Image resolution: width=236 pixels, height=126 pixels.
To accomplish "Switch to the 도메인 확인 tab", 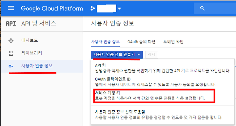I will (x=173, y=42).
